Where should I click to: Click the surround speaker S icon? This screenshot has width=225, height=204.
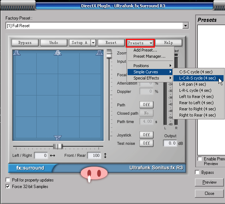58,138
